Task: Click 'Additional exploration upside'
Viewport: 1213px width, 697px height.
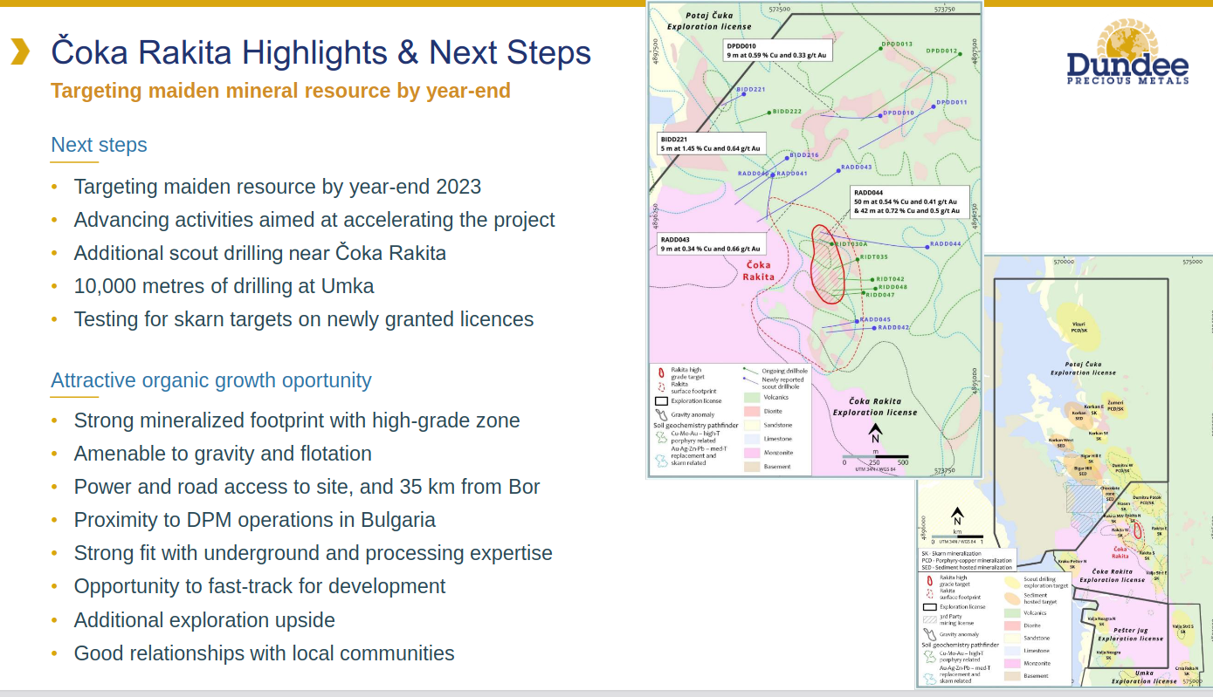Action: [x=204, y=620]
